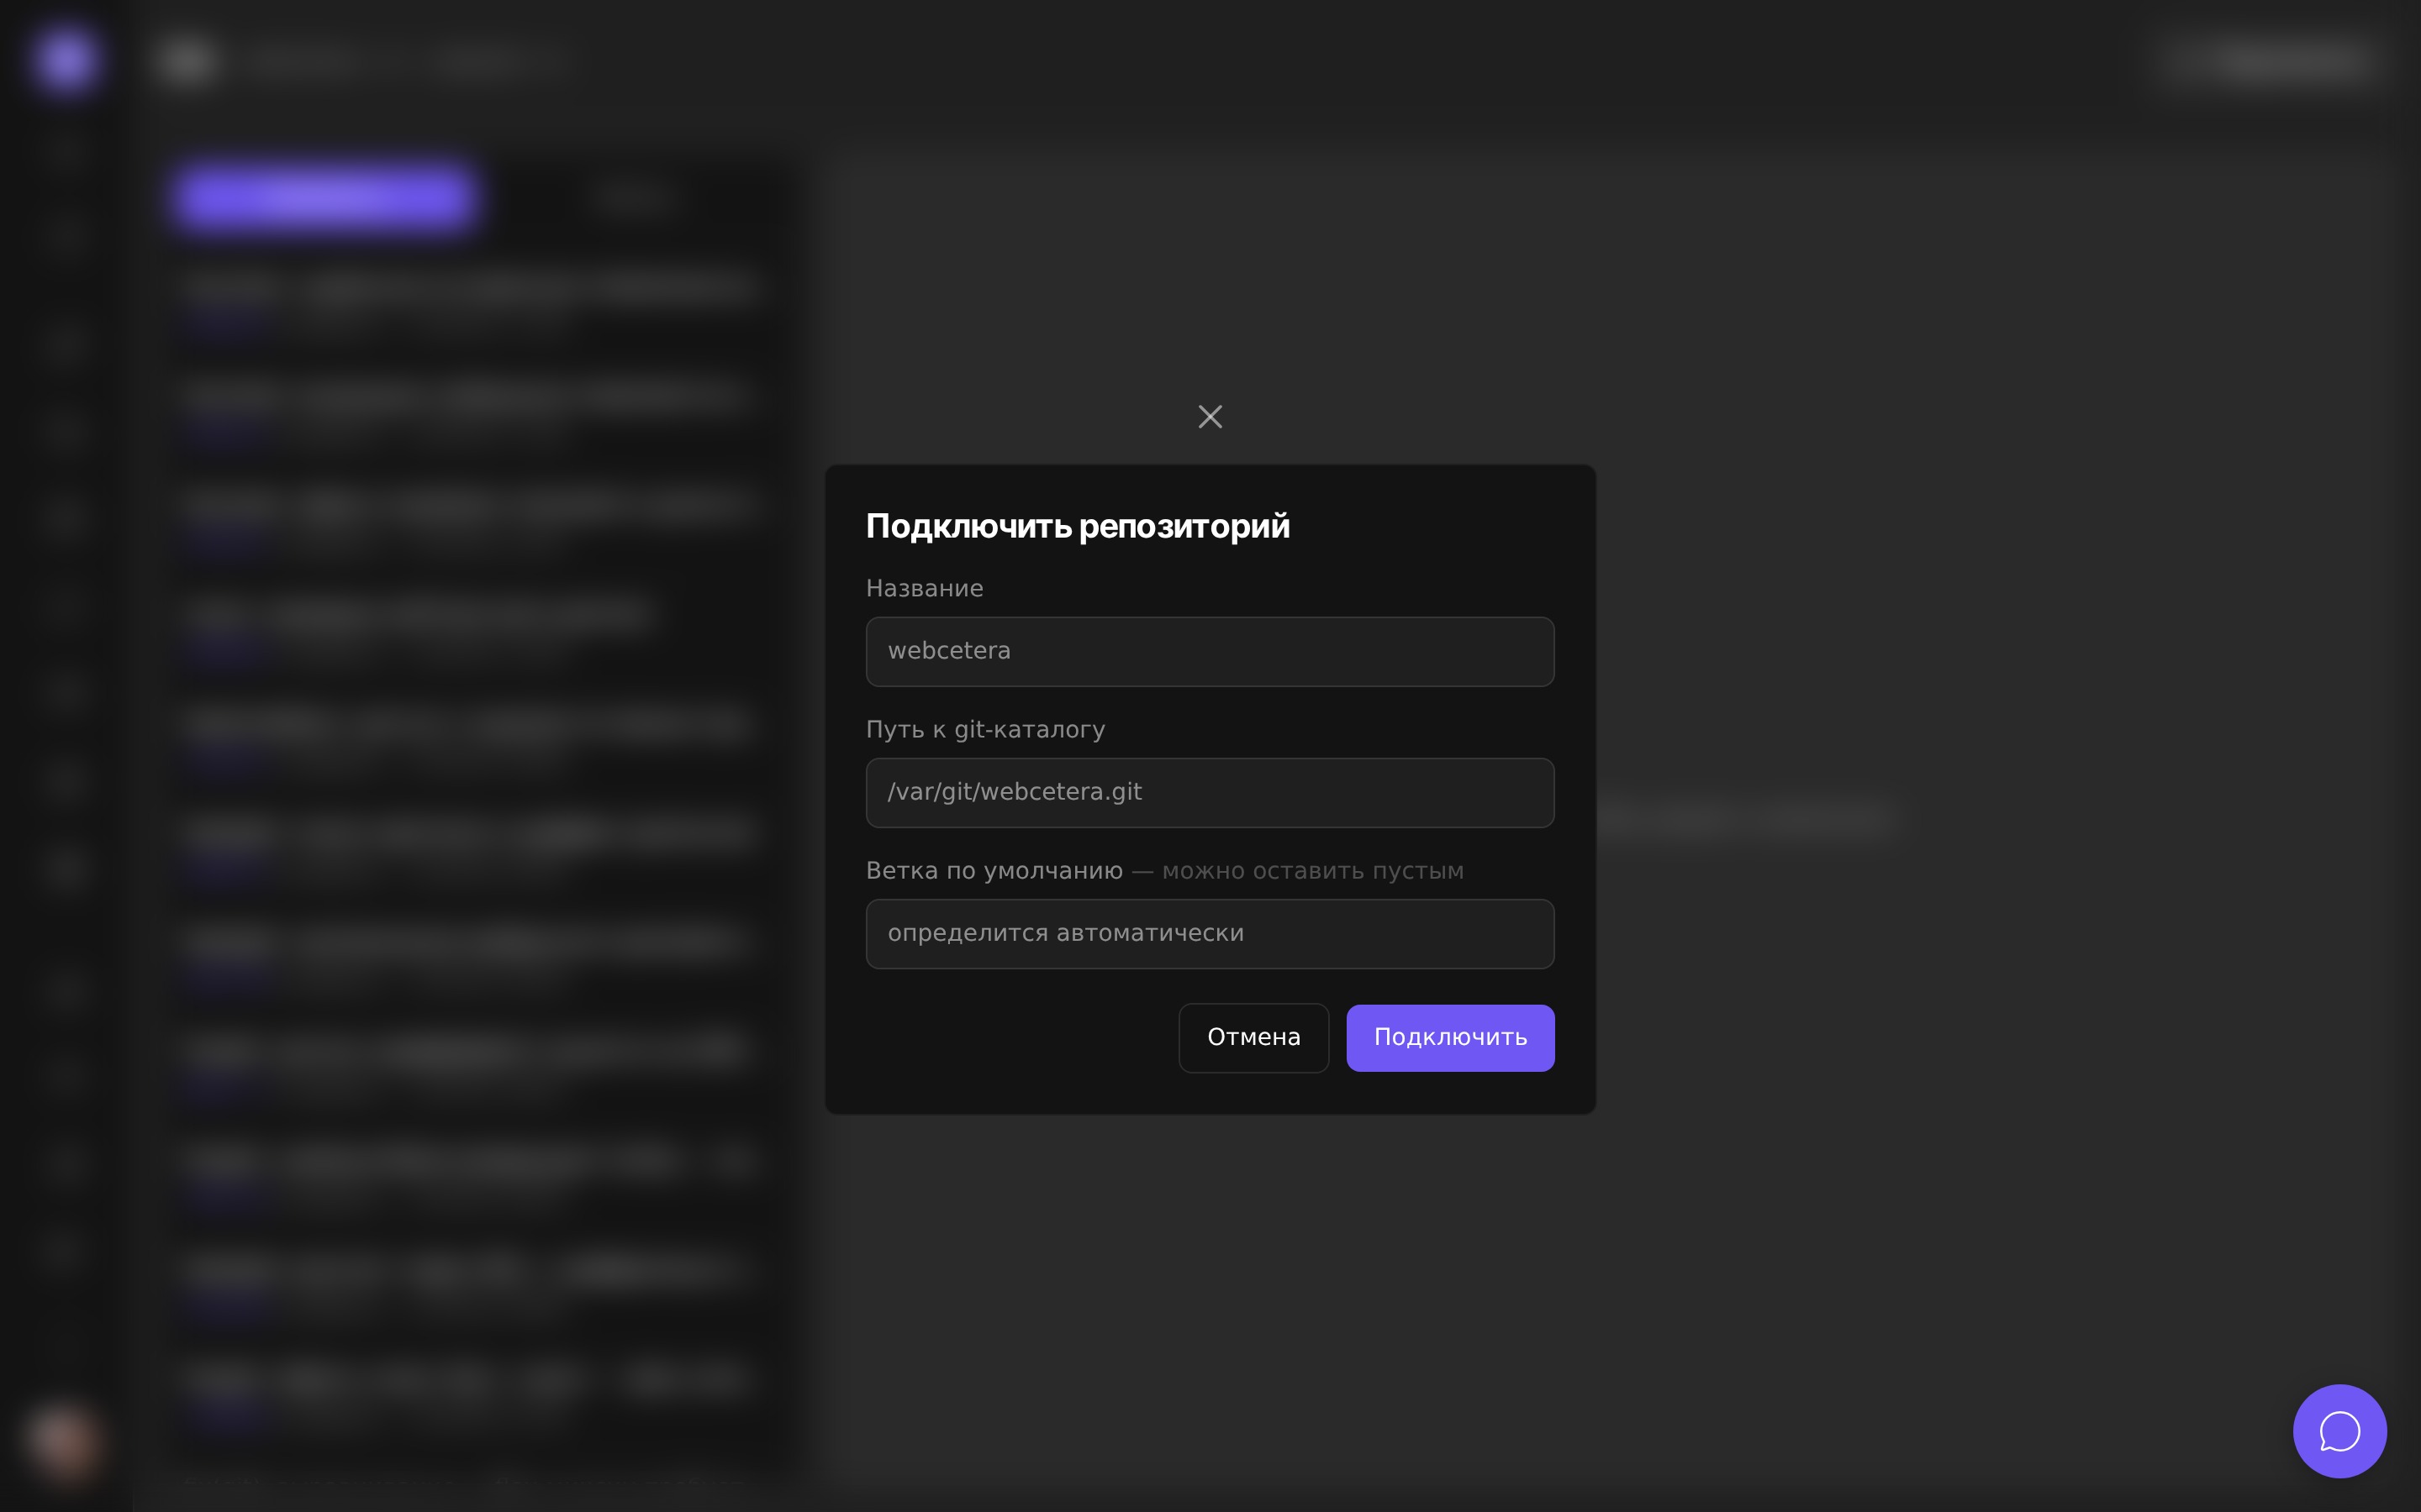Click the Подключить button
Viewport: 2421px width, 1512px height.
1449,1038
